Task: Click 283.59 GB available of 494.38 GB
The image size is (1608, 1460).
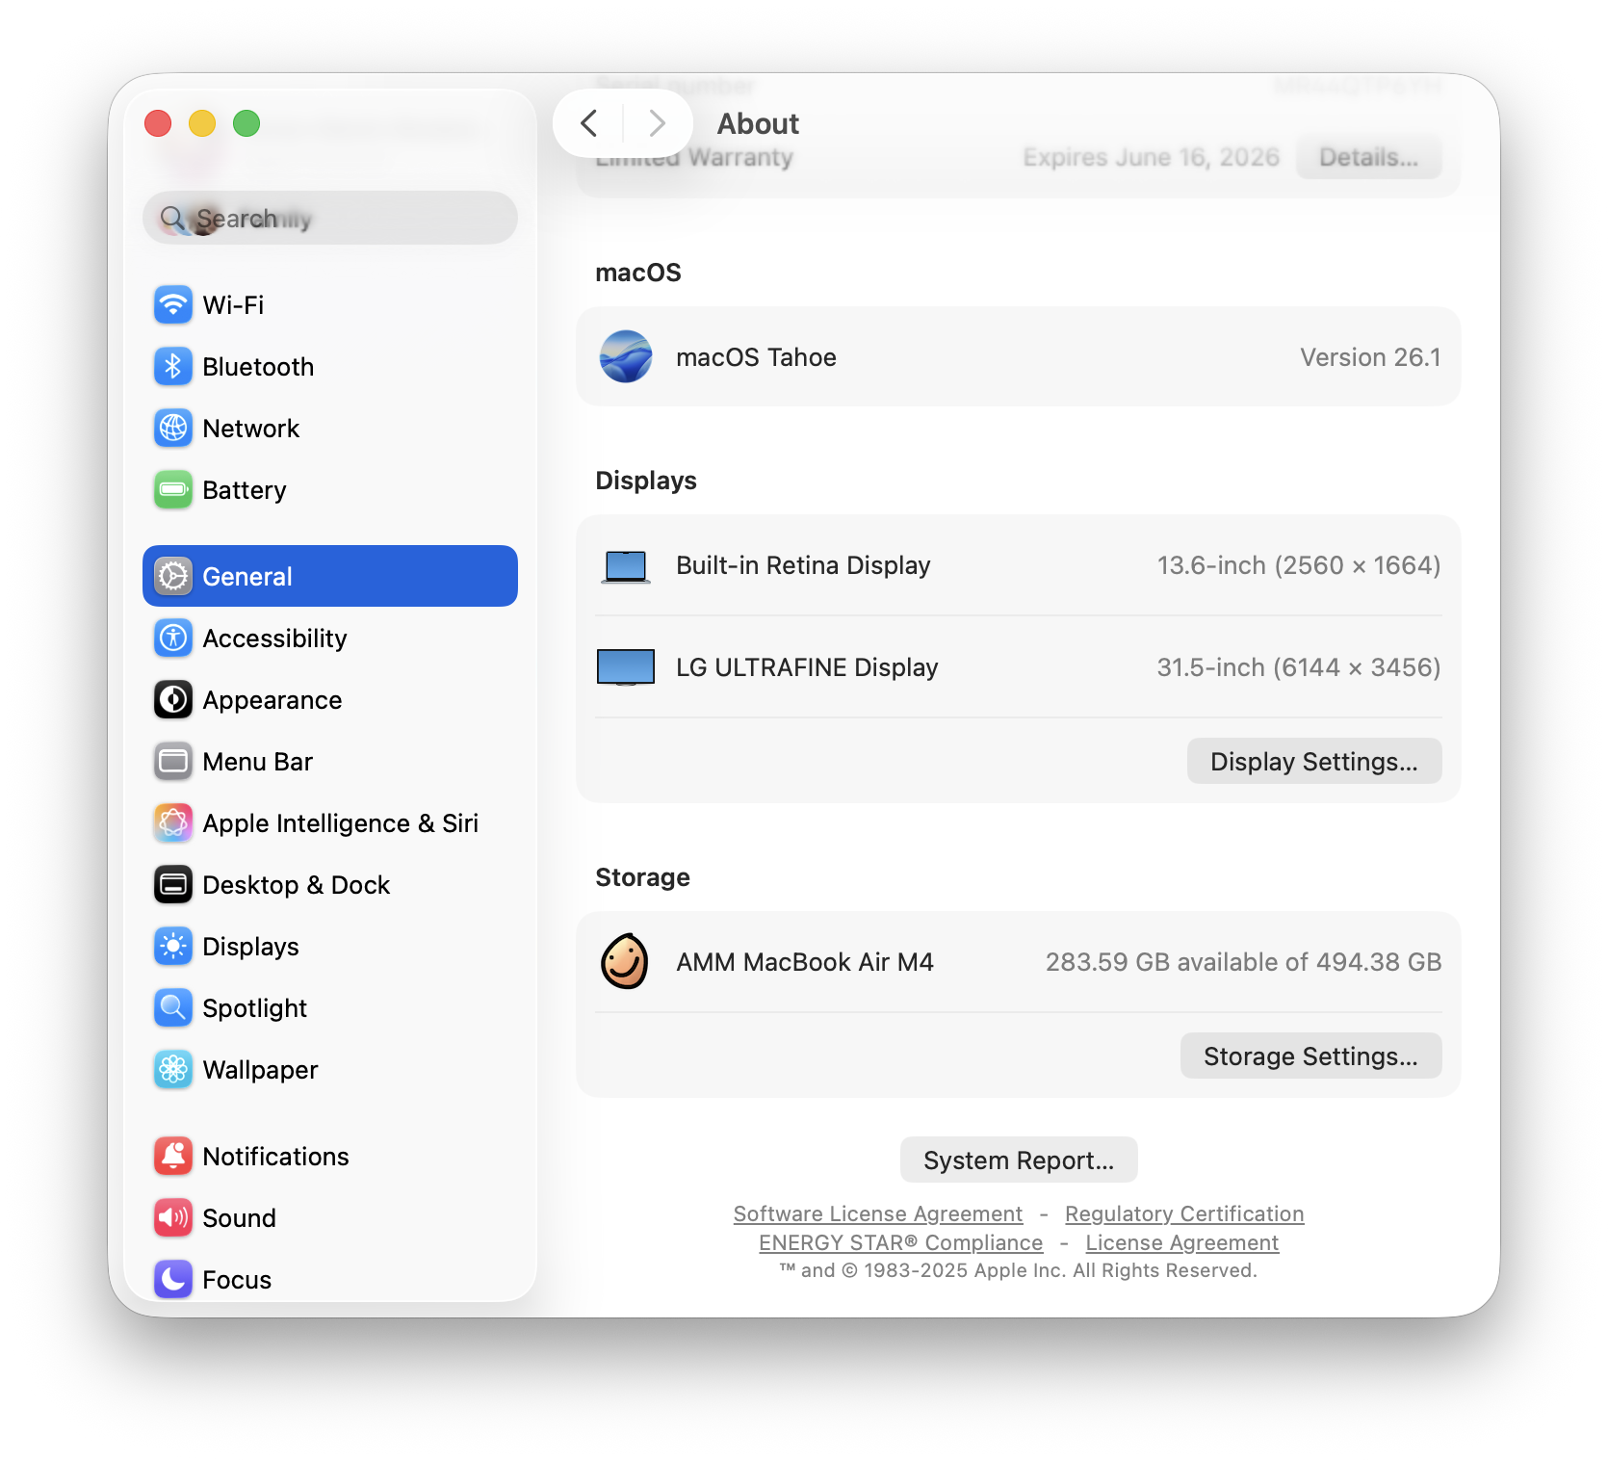Action: [1244, 962]
